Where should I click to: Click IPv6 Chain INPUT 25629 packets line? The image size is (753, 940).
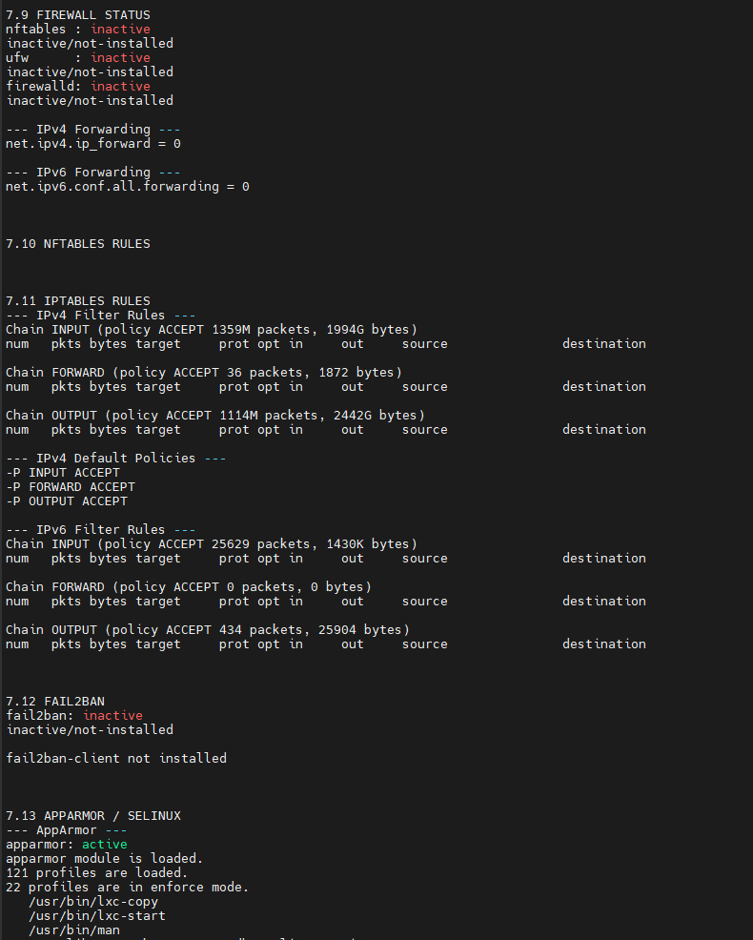[211, 544]
